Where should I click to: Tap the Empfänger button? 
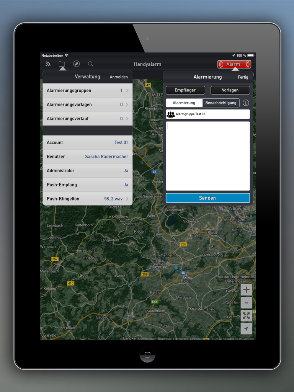coord(185,90)
